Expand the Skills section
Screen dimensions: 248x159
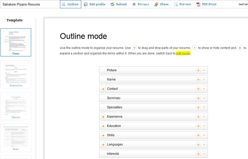[x=103, y=135]
